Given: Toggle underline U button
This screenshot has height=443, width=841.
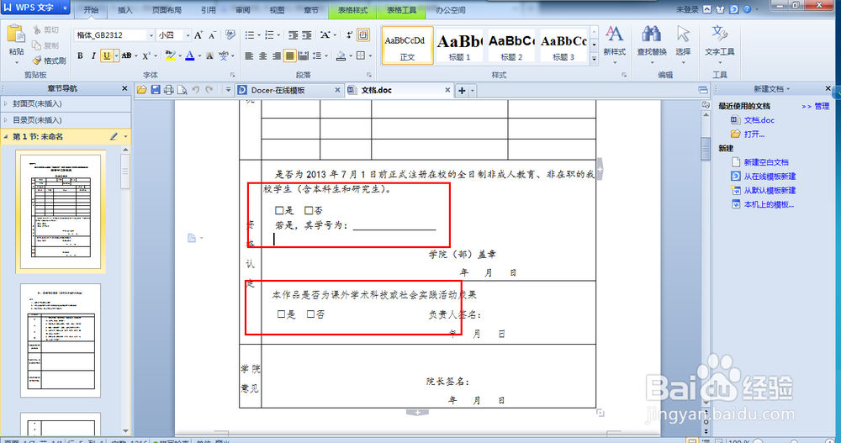Looking at the screenshot, I should point(107,55).
